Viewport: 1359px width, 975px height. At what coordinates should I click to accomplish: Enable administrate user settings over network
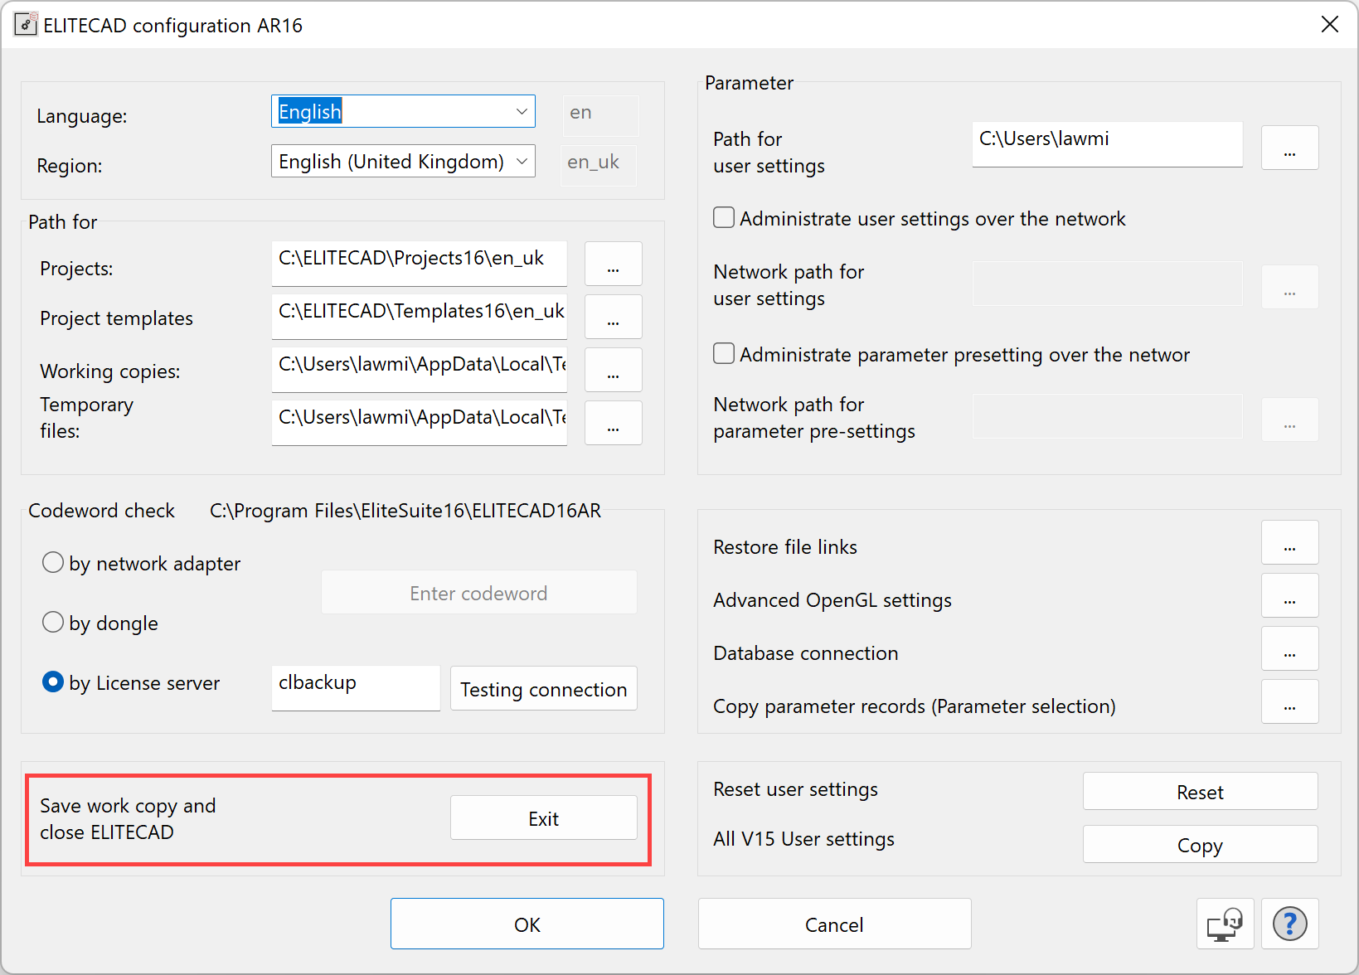coord(724,217)
